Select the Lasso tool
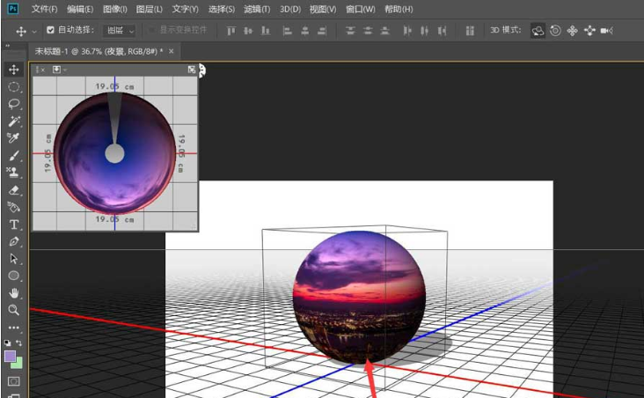 [14, 104]
